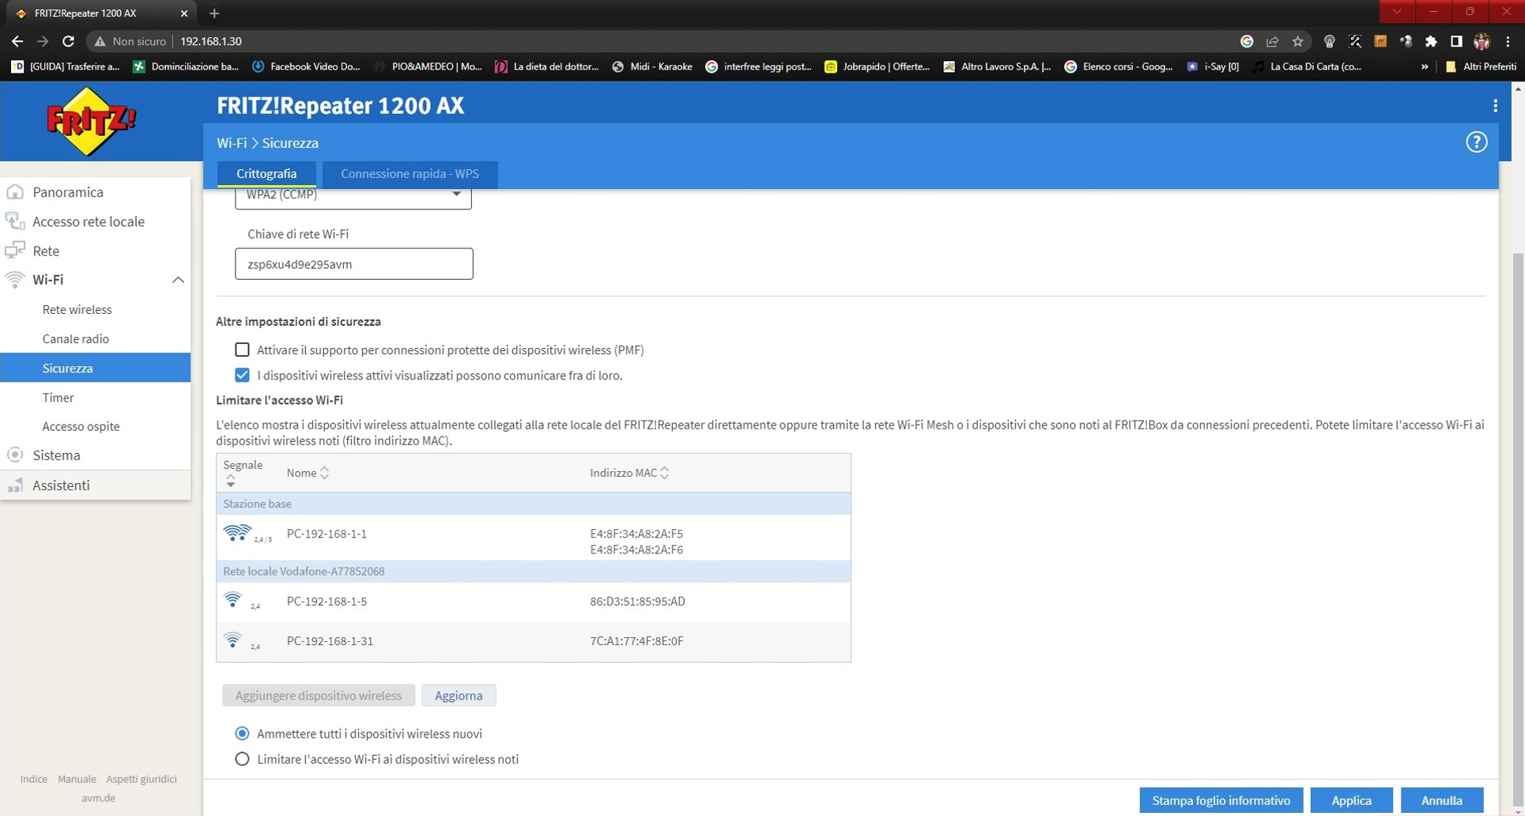Click Aggiungere dispositivo wireless button

(x=319, y=696)
